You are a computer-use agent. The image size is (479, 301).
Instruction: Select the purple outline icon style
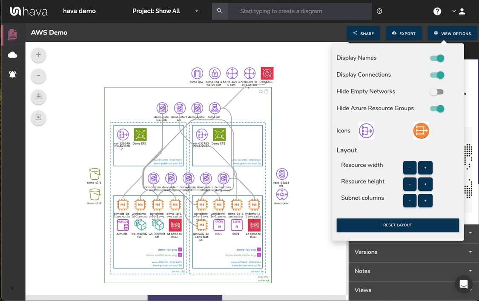click(x=366, y=131)
